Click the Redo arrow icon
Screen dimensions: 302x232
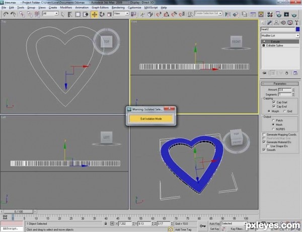tap(13, 14)
